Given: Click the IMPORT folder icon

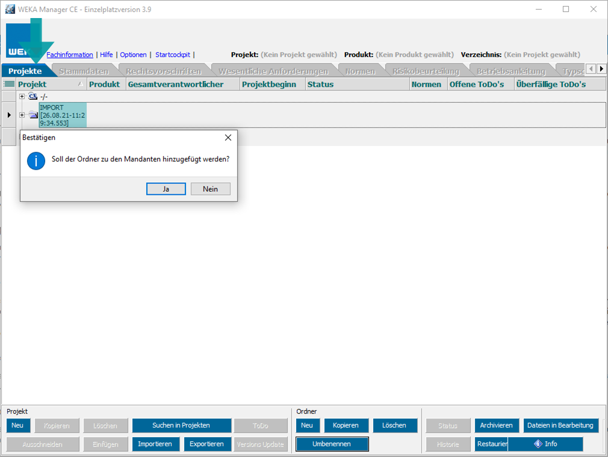Looking at the screenshot, I should pyautogui.click(x=33, y=115).
